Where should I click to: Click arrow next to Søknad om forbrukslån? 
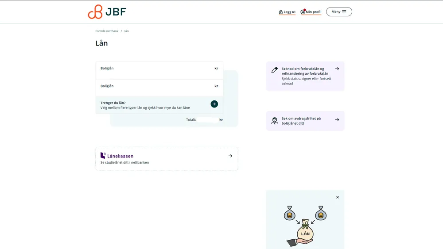[337, 69]
